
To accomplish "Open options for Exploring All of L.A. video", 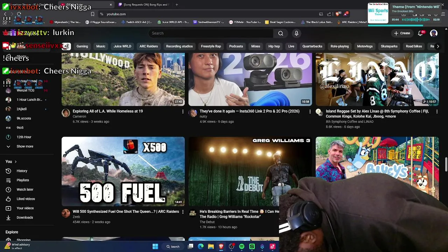I will (183, 111).
